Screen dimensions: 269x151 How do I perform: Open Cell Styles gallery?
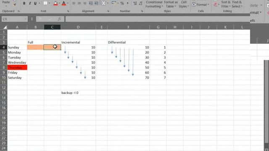pyautogui.click(x=184, y=4)
